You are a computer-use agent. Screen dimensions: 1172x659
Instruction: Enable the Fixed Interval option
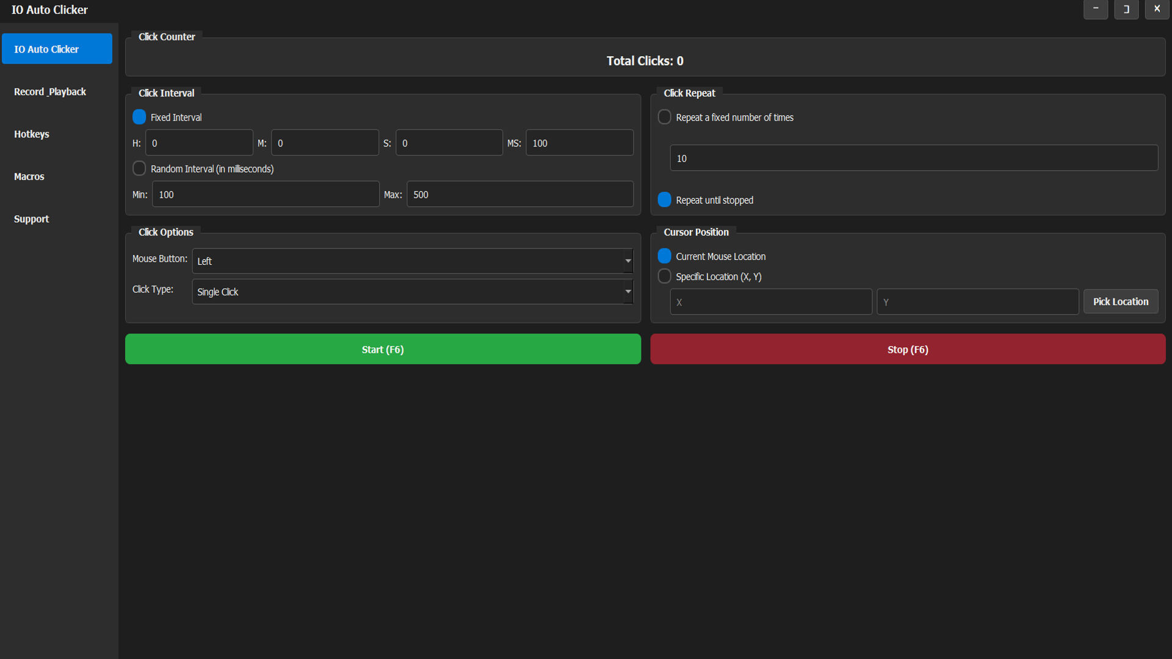pyautogui.click(x=139, y=117)
